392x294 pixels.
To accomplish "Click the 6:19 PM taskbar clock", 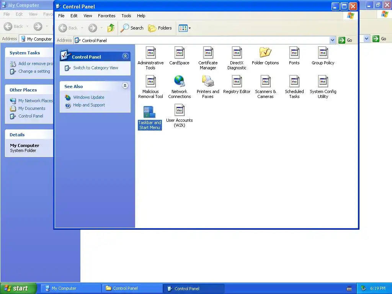I will pyautogui.click(x=378, y=288).
